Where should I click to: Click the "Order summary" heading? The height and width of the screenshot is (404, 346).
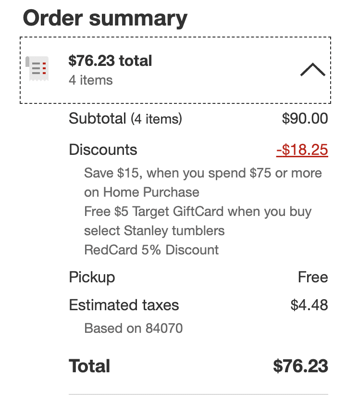click(105, 18)
